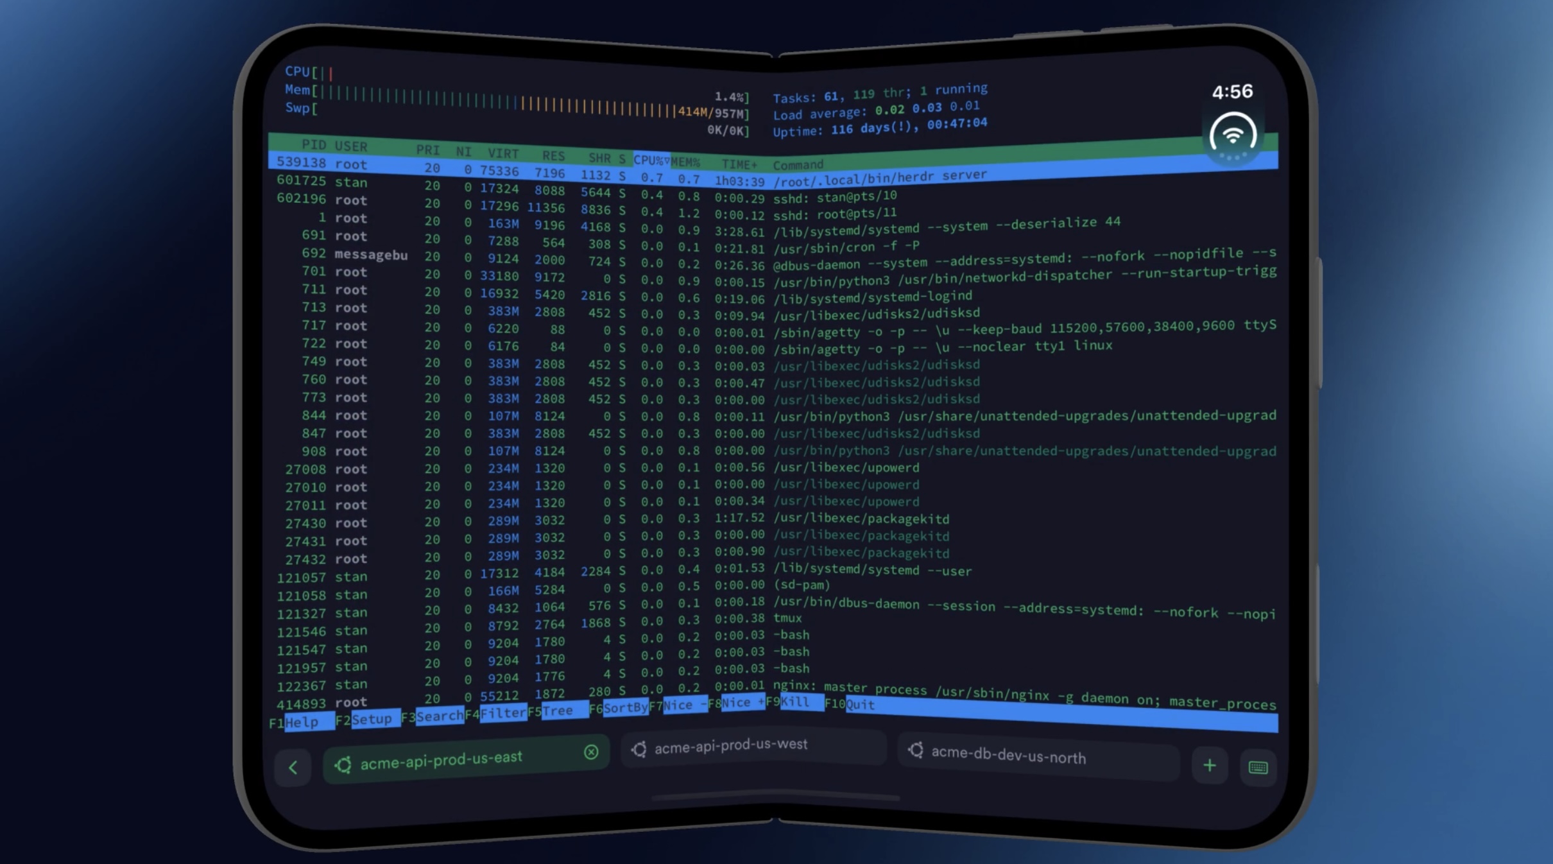Image resolution: width=1553 pixels, height=864 pixels.
Task: Click F7 Nice - option
Action: click(678, 705)
